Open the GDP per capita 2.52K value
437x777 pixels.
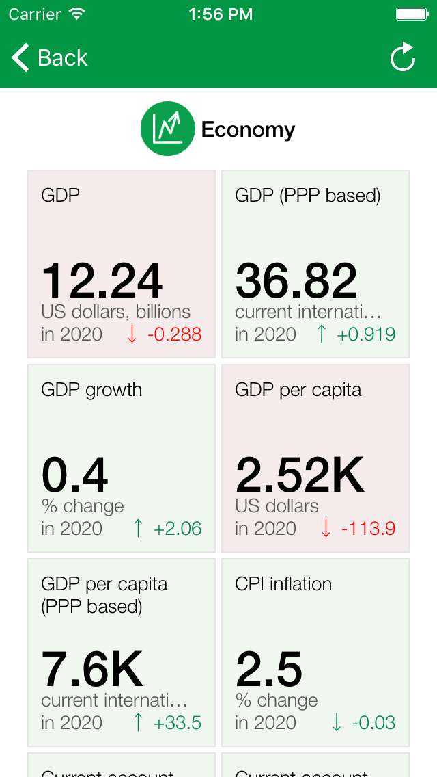point(300,475)
